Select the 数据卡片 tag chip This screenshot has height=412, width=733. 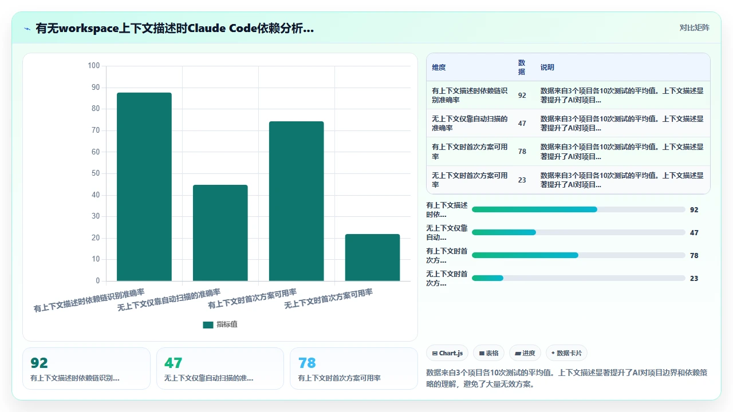[567, 353]
